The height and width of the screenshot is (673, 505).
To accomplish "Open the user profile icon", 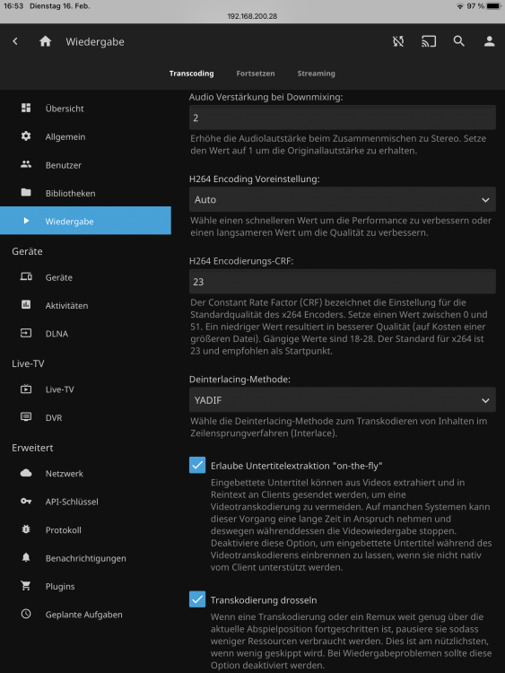I will click(x=489, y=41).
